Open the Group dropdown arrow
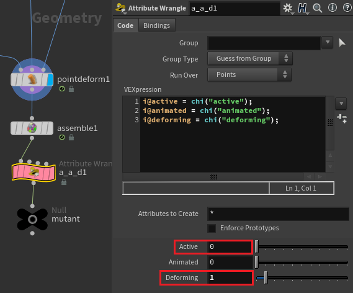This screenshot has width=353, height=293. pos(328,42)
